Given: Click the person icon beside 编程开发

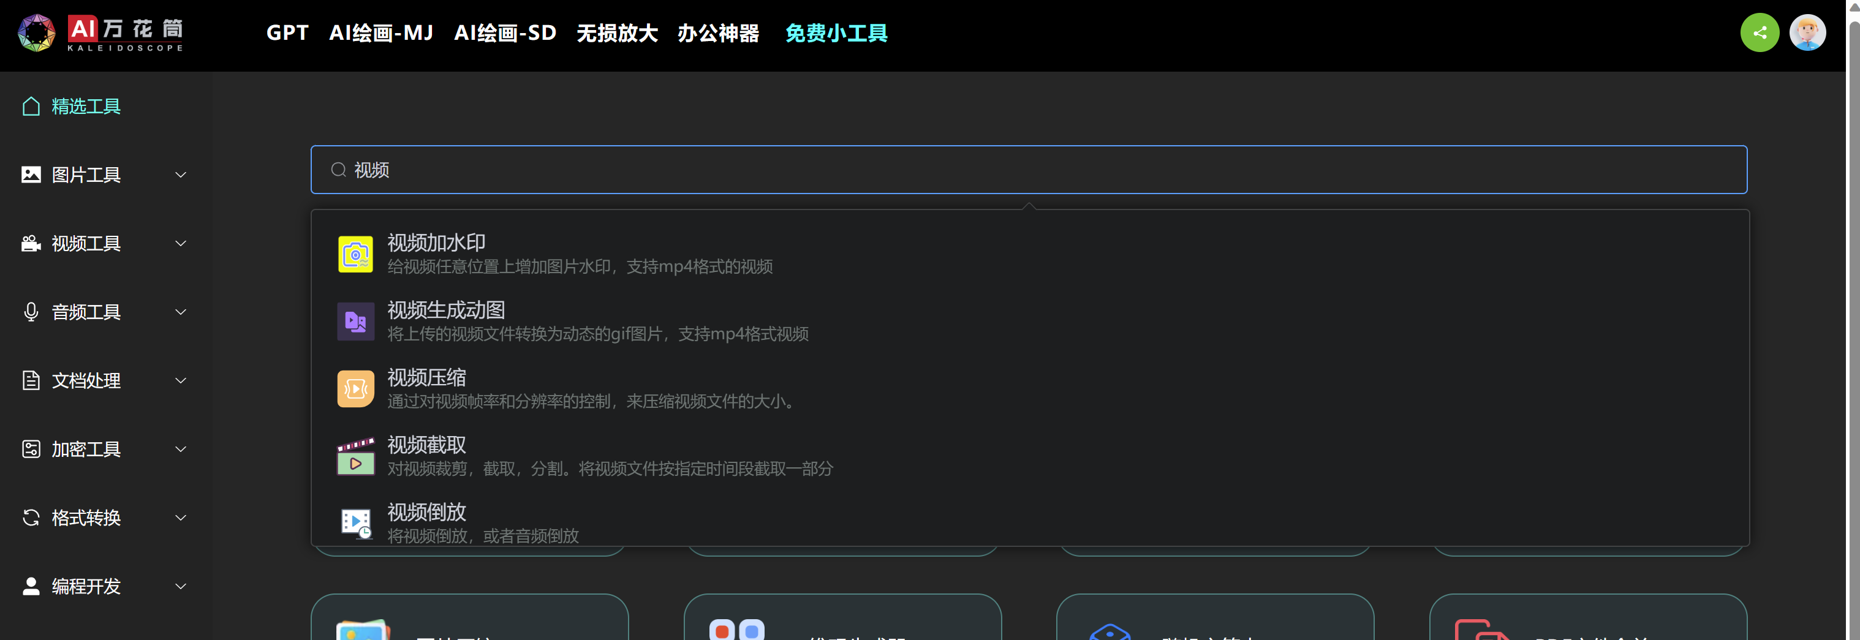Looking at the screenshot, I should [x=31, y=586].
